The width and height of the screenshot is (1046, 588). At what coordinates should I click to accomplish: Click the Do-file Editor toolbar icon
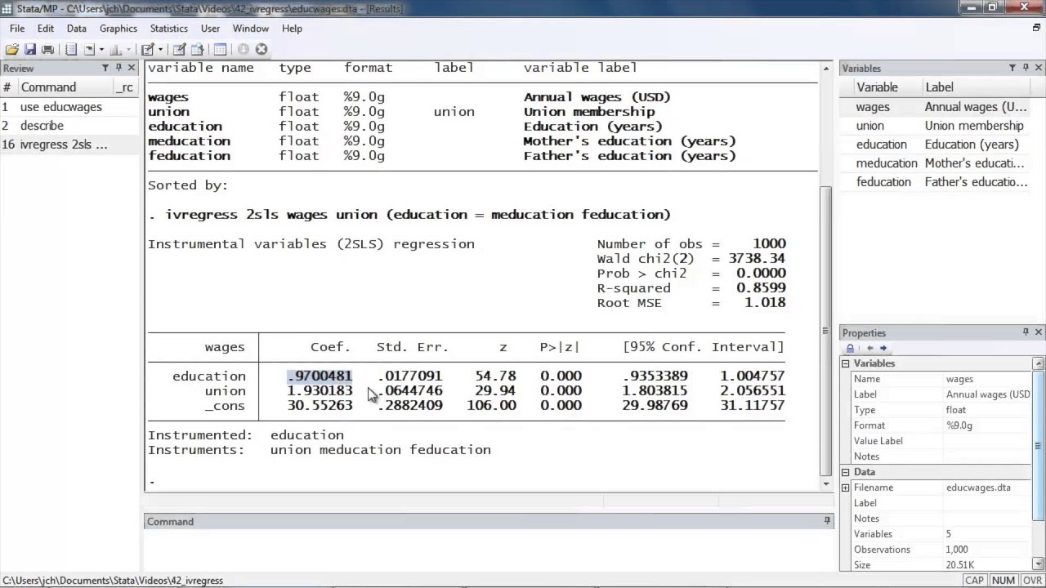(x=148, y=49)
